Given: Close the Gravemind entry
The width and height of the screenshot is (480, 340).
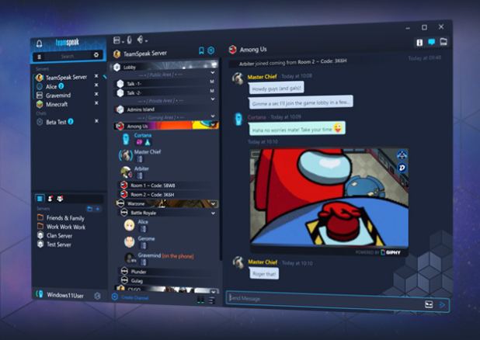Looking at the screenshot, I should (96, 94).
